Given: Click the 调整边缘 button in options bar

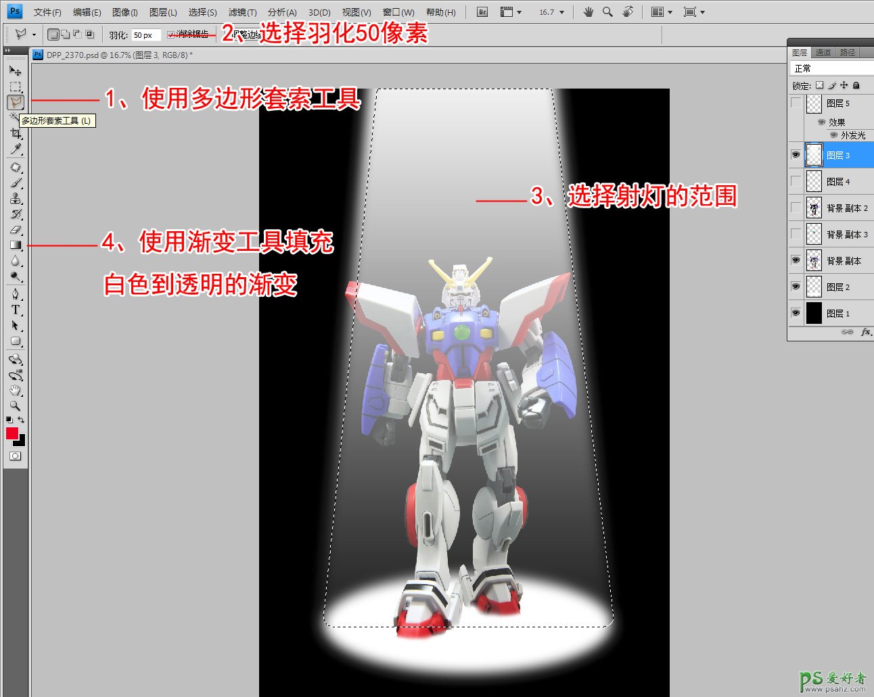Looking at the screenshot, I should 245,34.
